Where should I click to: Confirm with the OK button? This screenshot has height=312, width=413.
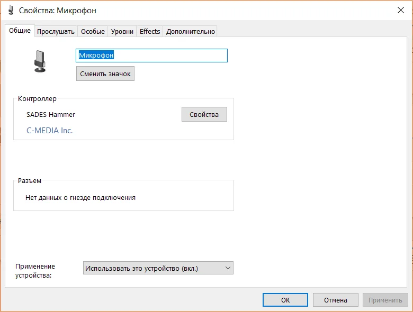click(x=285, y=300)
